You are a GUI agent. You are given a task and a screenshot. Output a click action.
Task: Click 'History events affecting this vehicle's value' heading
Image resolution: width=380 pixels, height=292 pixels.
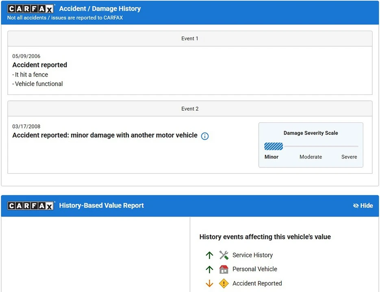pyautogui.click(x=265, y=237)
